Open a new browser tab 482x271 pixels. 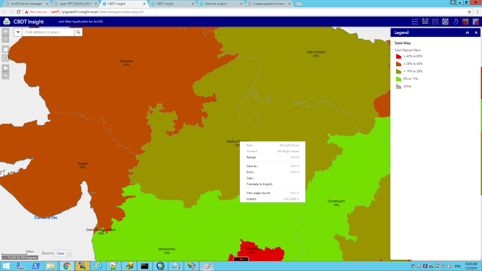point(299,4)
